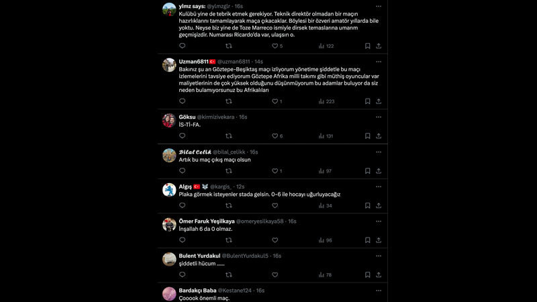Viewport: 537px width, 302px height.
Task: Share Algış's tweet
Action: point(379,205)
